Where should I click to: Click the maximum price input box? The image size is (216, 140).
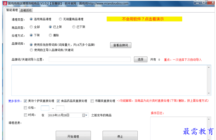click(60, 108)
